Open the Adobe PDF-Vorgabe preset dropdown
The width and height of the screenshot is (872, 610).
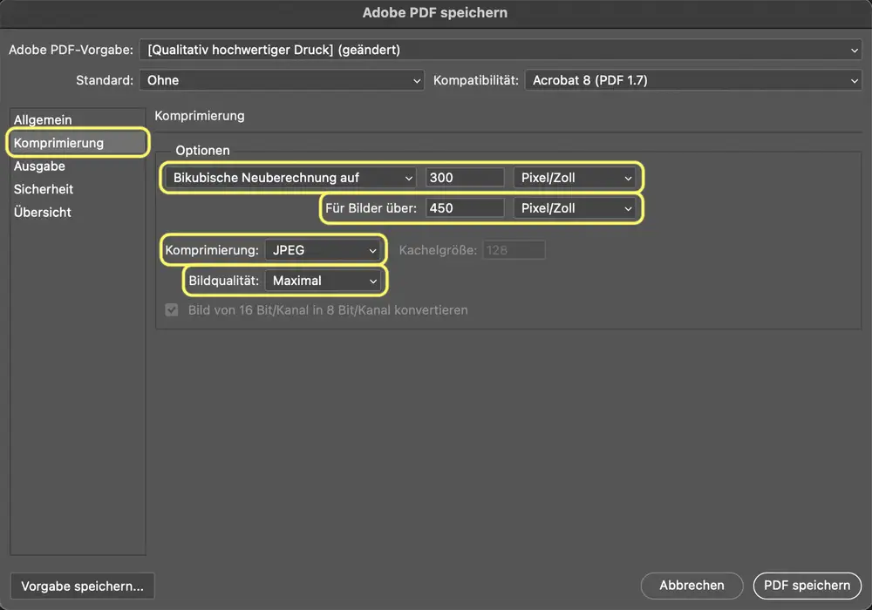[x=501, y=50]
